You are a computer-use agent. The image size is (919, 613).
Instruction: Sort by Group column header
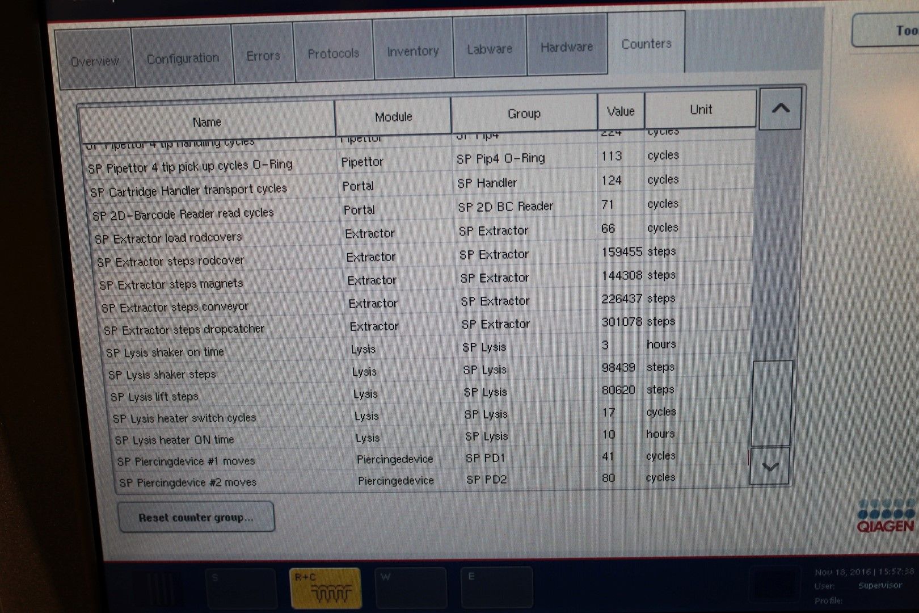coord(524,114)
